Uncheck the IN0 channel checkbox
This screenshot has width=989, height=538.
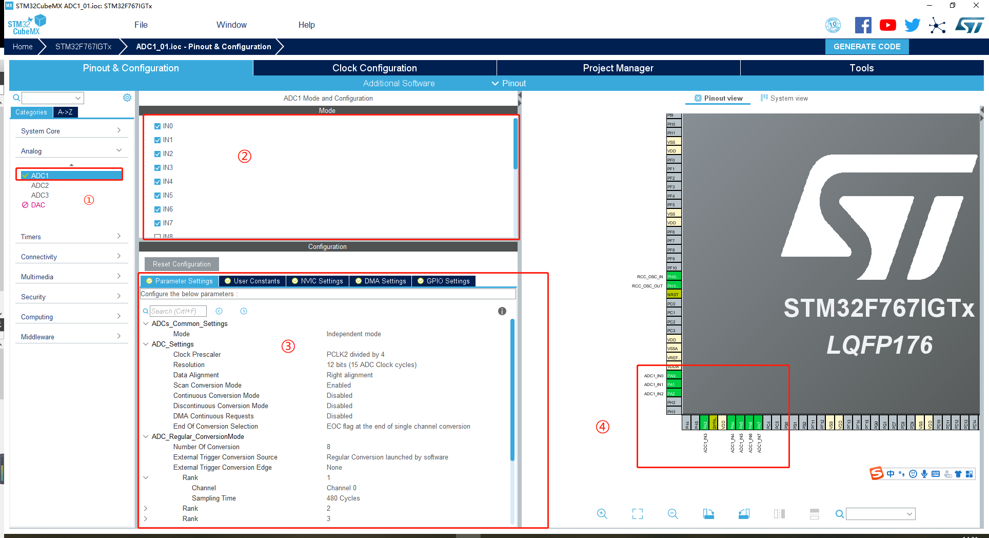coord(157,126)
